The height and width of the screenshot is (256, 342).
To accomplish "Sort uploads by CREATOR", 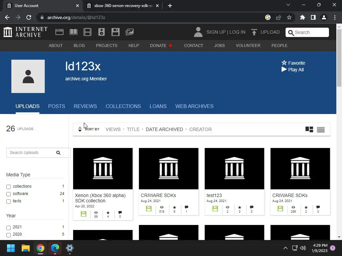I will (x=200, y=129).
